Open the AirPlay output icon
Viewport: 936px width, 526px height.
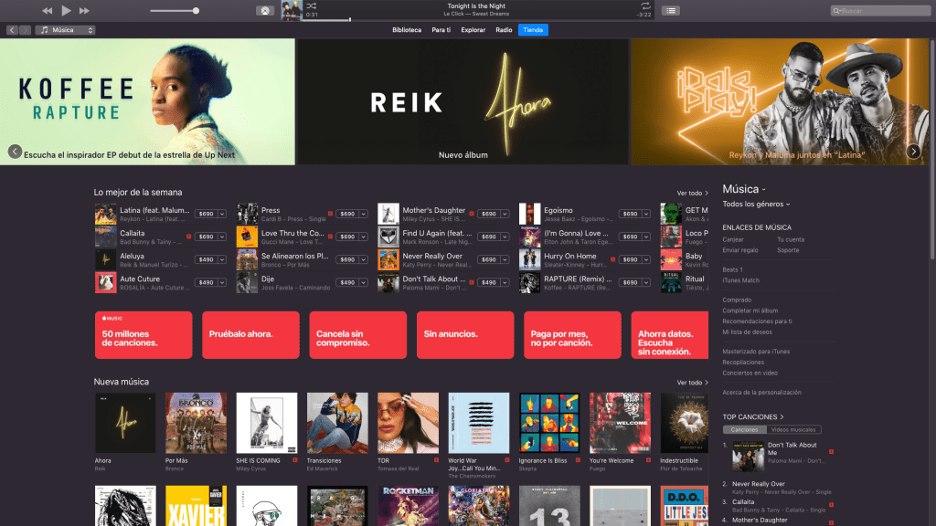[265, 11]
